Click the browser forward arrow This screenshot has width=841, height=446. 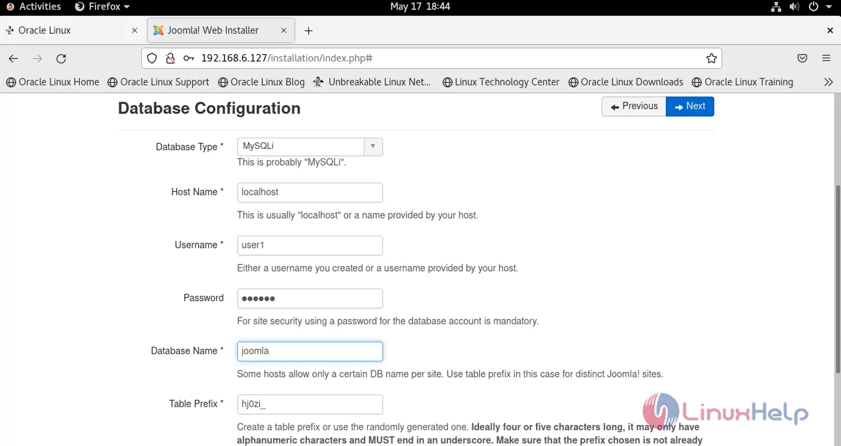tap(37, 58)
